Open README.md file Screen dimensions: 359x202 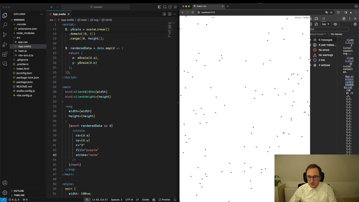(24, 86)
